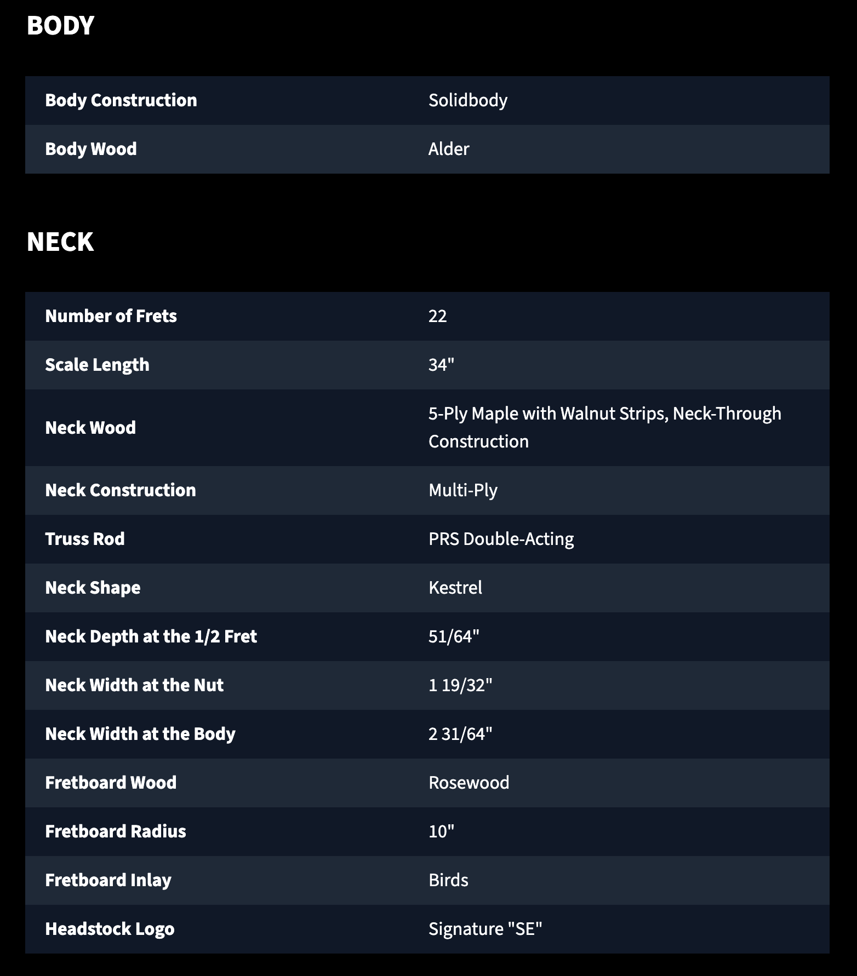Viewport: 857px width, 976px height.
Task: Select the 1 19/32" nut width value
Action: pos(460,685)
